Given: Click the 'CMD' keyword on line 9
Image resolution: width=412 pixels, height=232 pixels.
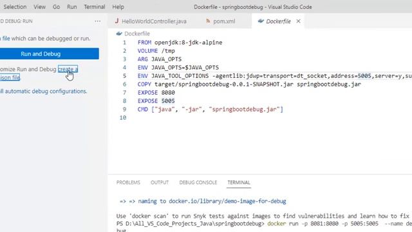Looking at the screenshot, I should pos(143,109).
